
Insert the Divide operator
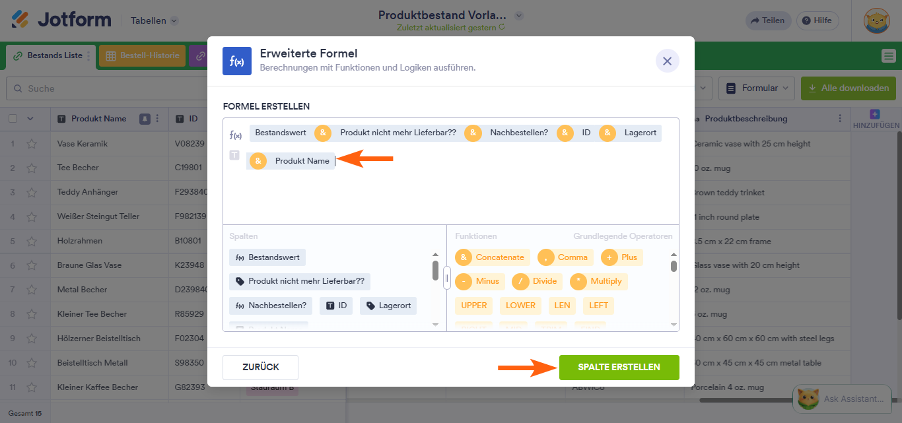click(x=537, y=281)
